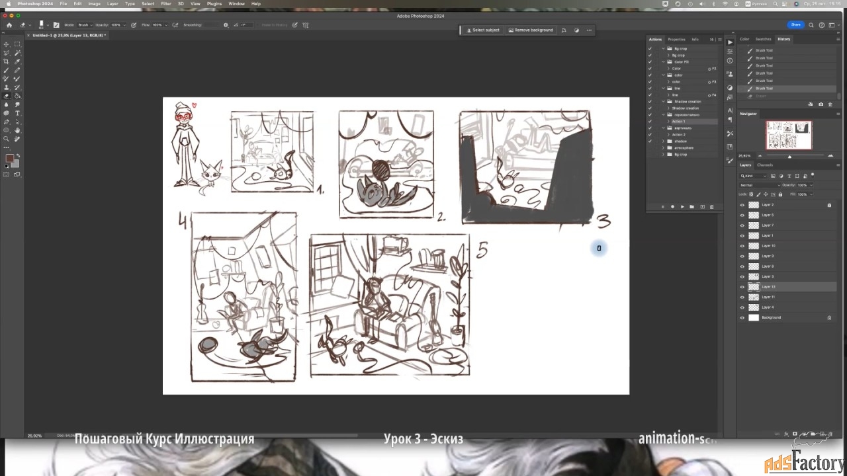Toggle checkmark for Color Fill action set
This screenshot has height=476, width=847.
(x=650, y=61)
